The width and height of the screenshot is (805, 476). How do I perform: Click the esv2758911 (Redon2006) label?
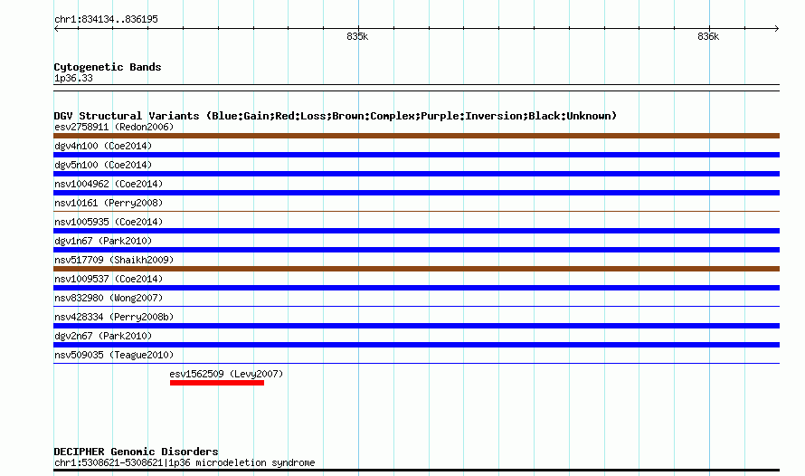114,127
